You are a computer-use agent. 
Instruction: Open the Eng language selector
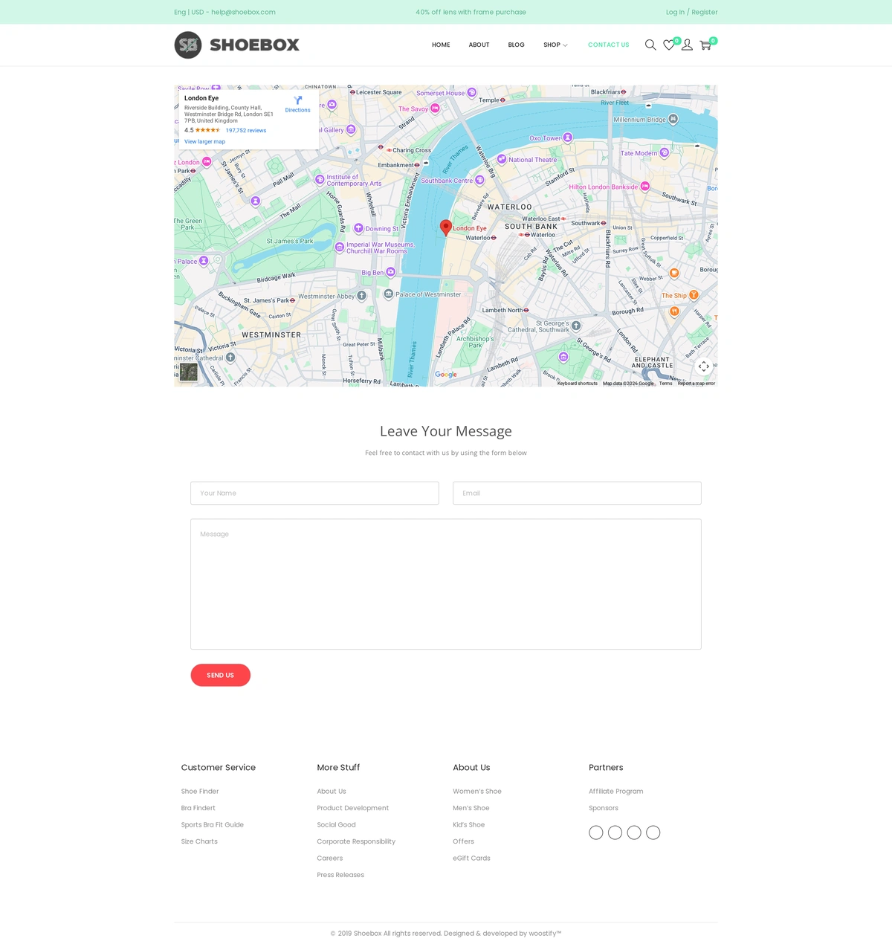click(180, 13)
